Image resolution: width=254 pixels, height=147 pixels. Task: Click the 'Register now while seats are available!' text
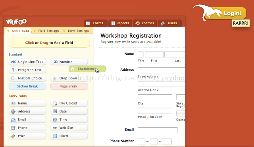click(x=131, y=42)
